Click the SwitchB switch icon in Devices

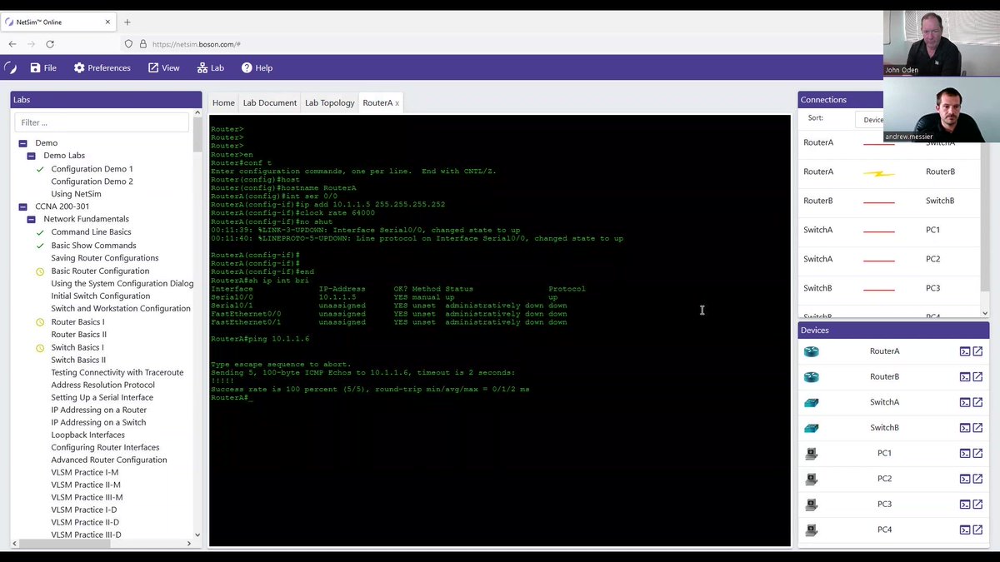coord(811,428)
